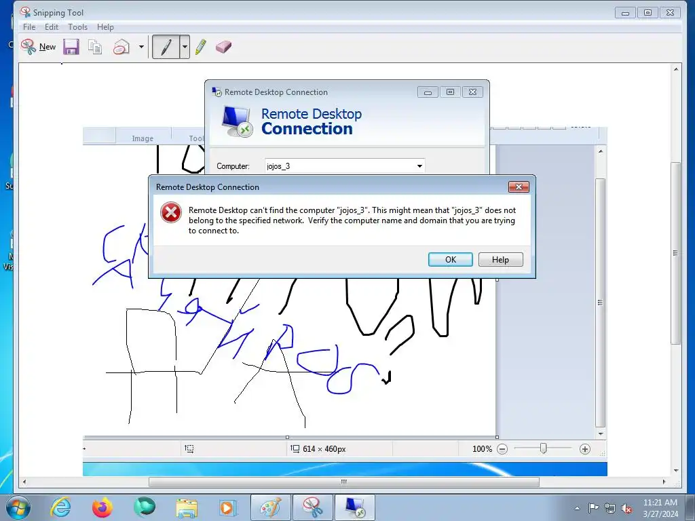Click the scroll right arrow at bottom
Screen dimensions: 695x521
click(x=664, y=482)
